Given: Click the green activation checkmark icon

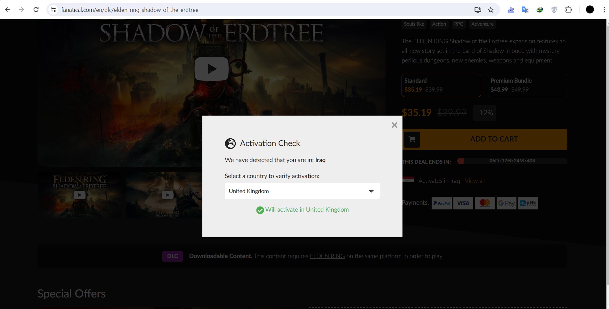Looking at the screenshot, I should point(260,210).
